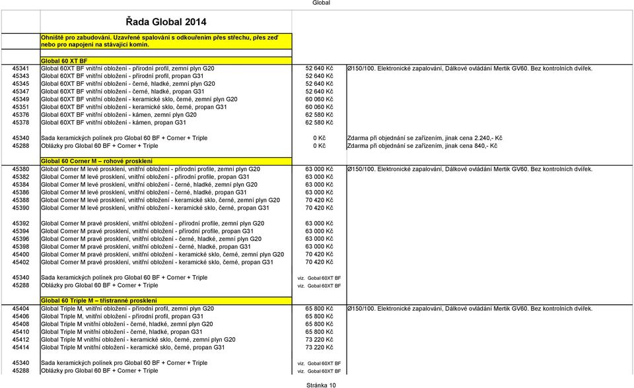Select product code 45390
This screenshot has width=634, height=388.
tap(20, 208)
